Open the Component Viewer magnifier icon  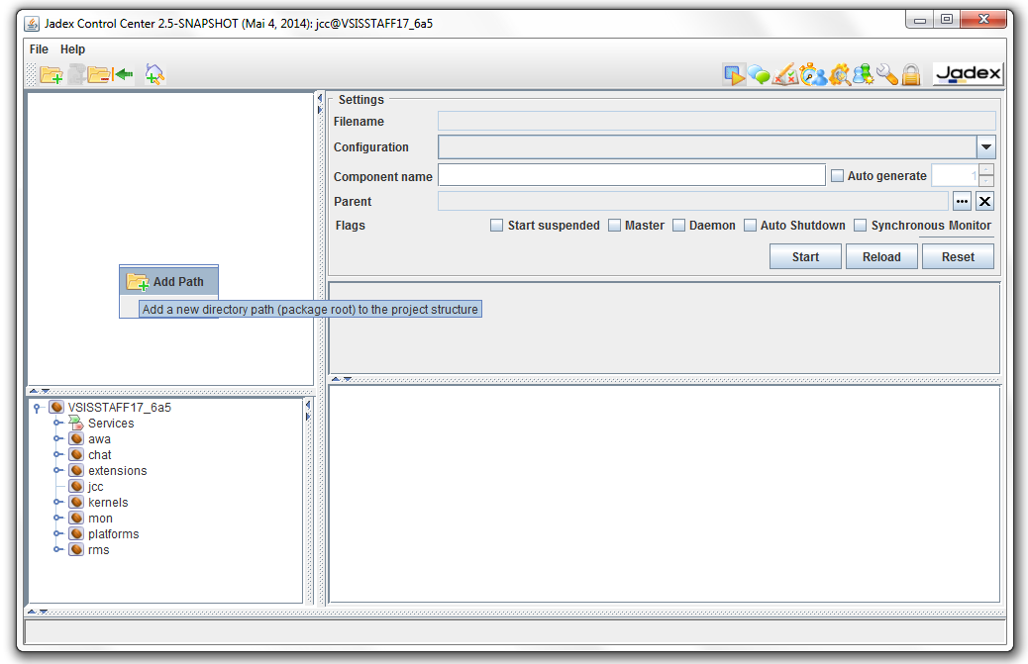pyautogui.click(x=839, y=74)
